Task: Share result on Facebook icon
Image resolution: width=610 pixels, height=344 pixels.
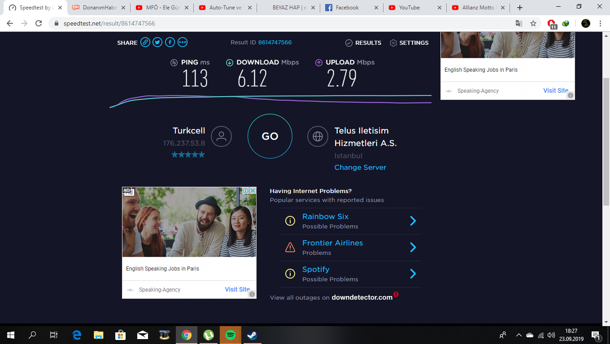Action: coord(170,43)
